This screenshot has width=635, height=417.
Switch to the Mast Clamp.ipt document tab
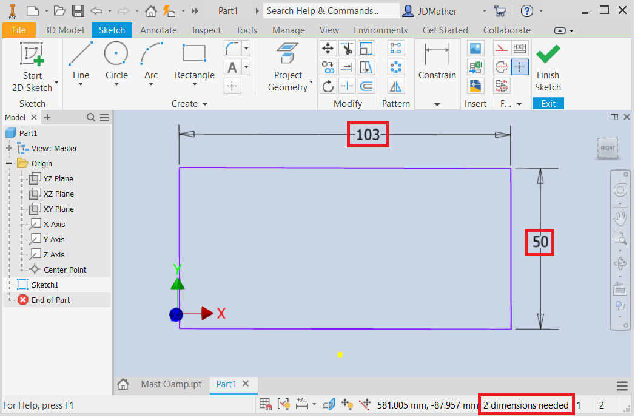171,384
